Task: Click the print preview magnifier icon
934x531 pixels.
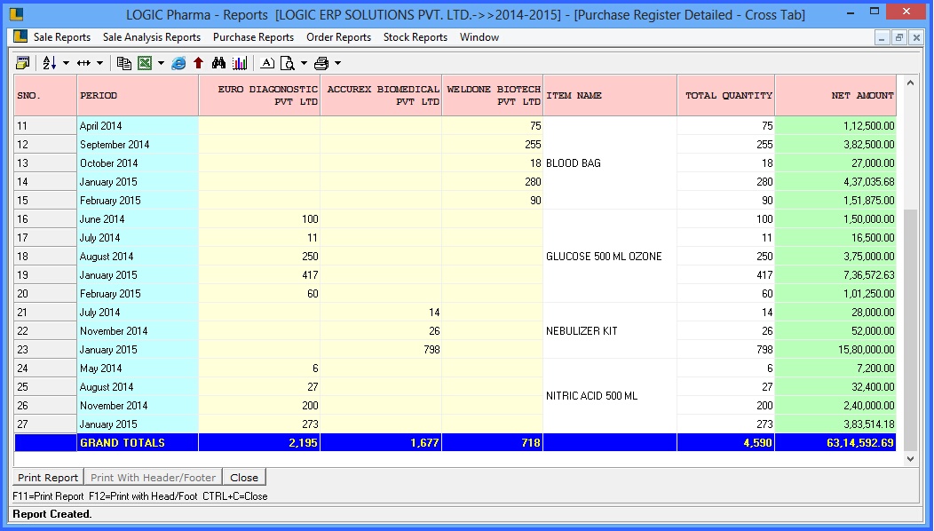Action: point(287,62)
